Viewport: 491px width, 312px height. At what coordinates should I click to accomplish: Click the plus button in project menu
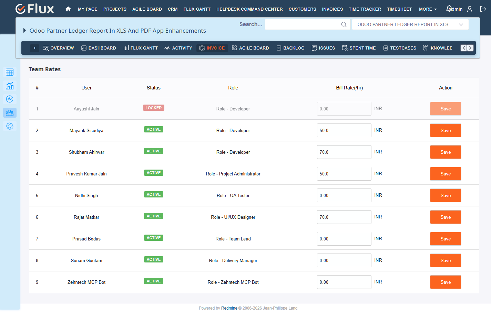tap(34, 48)
